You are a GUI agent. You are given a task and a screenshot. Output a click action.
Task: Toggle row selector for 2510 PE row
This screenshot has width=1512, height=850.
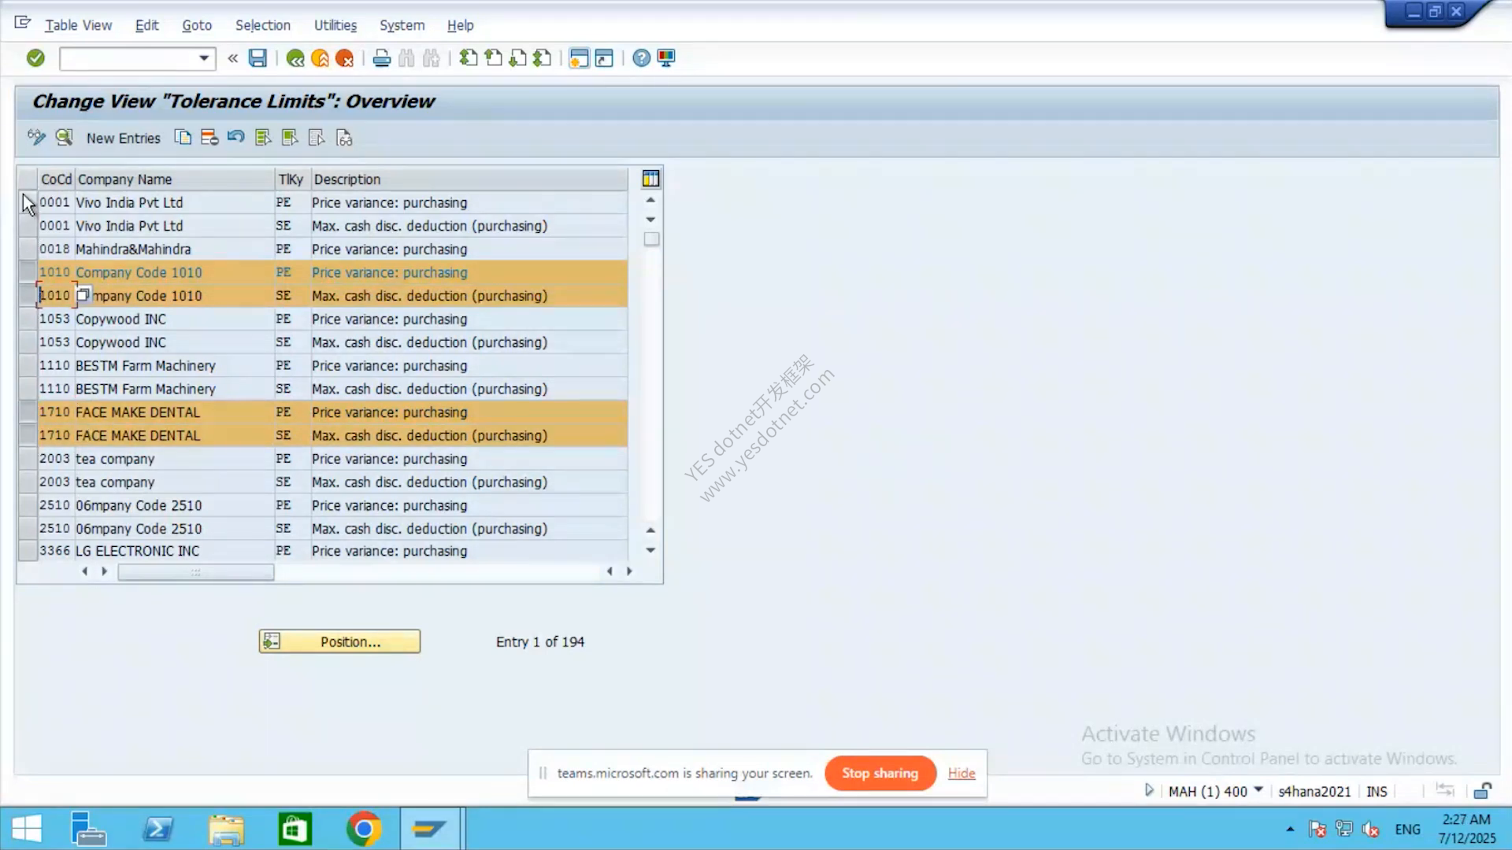coord(28,505)
